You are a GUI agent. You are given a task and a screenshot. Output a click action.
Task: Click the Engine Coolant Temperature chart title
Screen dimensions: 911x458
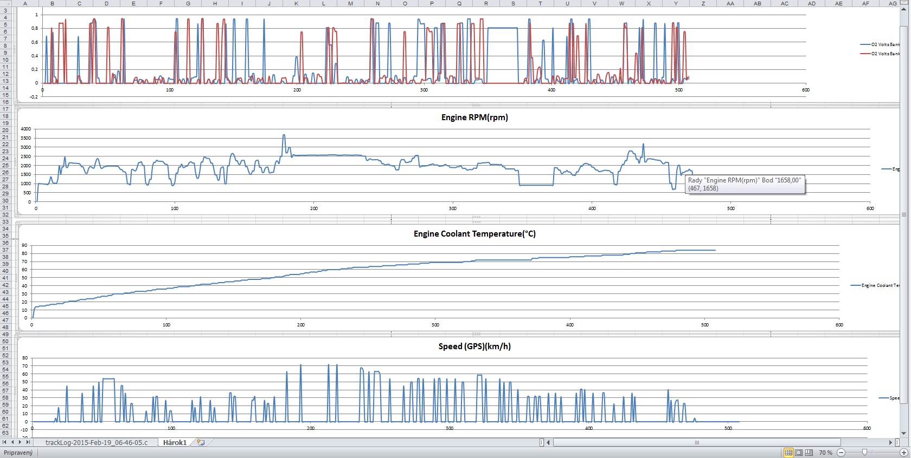point(474,234)
